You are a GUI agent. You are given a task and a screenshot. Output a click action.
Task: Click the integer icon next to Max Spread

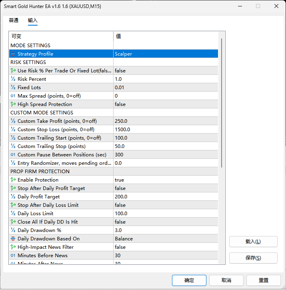pos(13,96)
